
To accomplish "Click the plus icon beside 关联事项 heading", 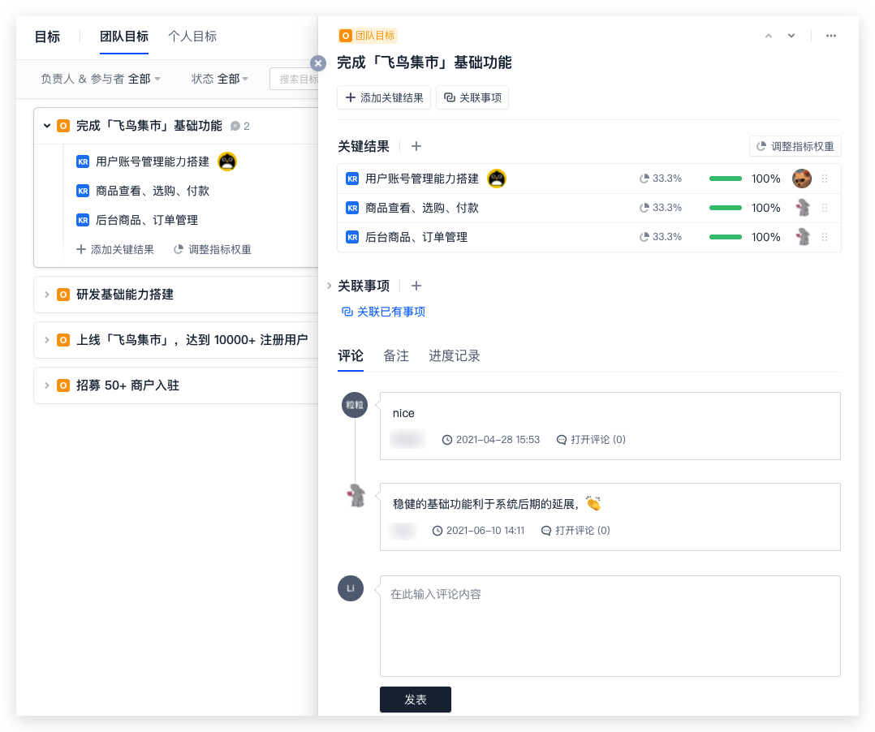I will [x=416, y=286].
